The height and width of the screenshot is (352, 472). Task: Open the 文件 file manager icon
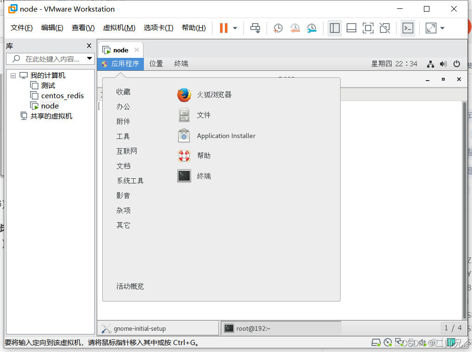(184, 115)
